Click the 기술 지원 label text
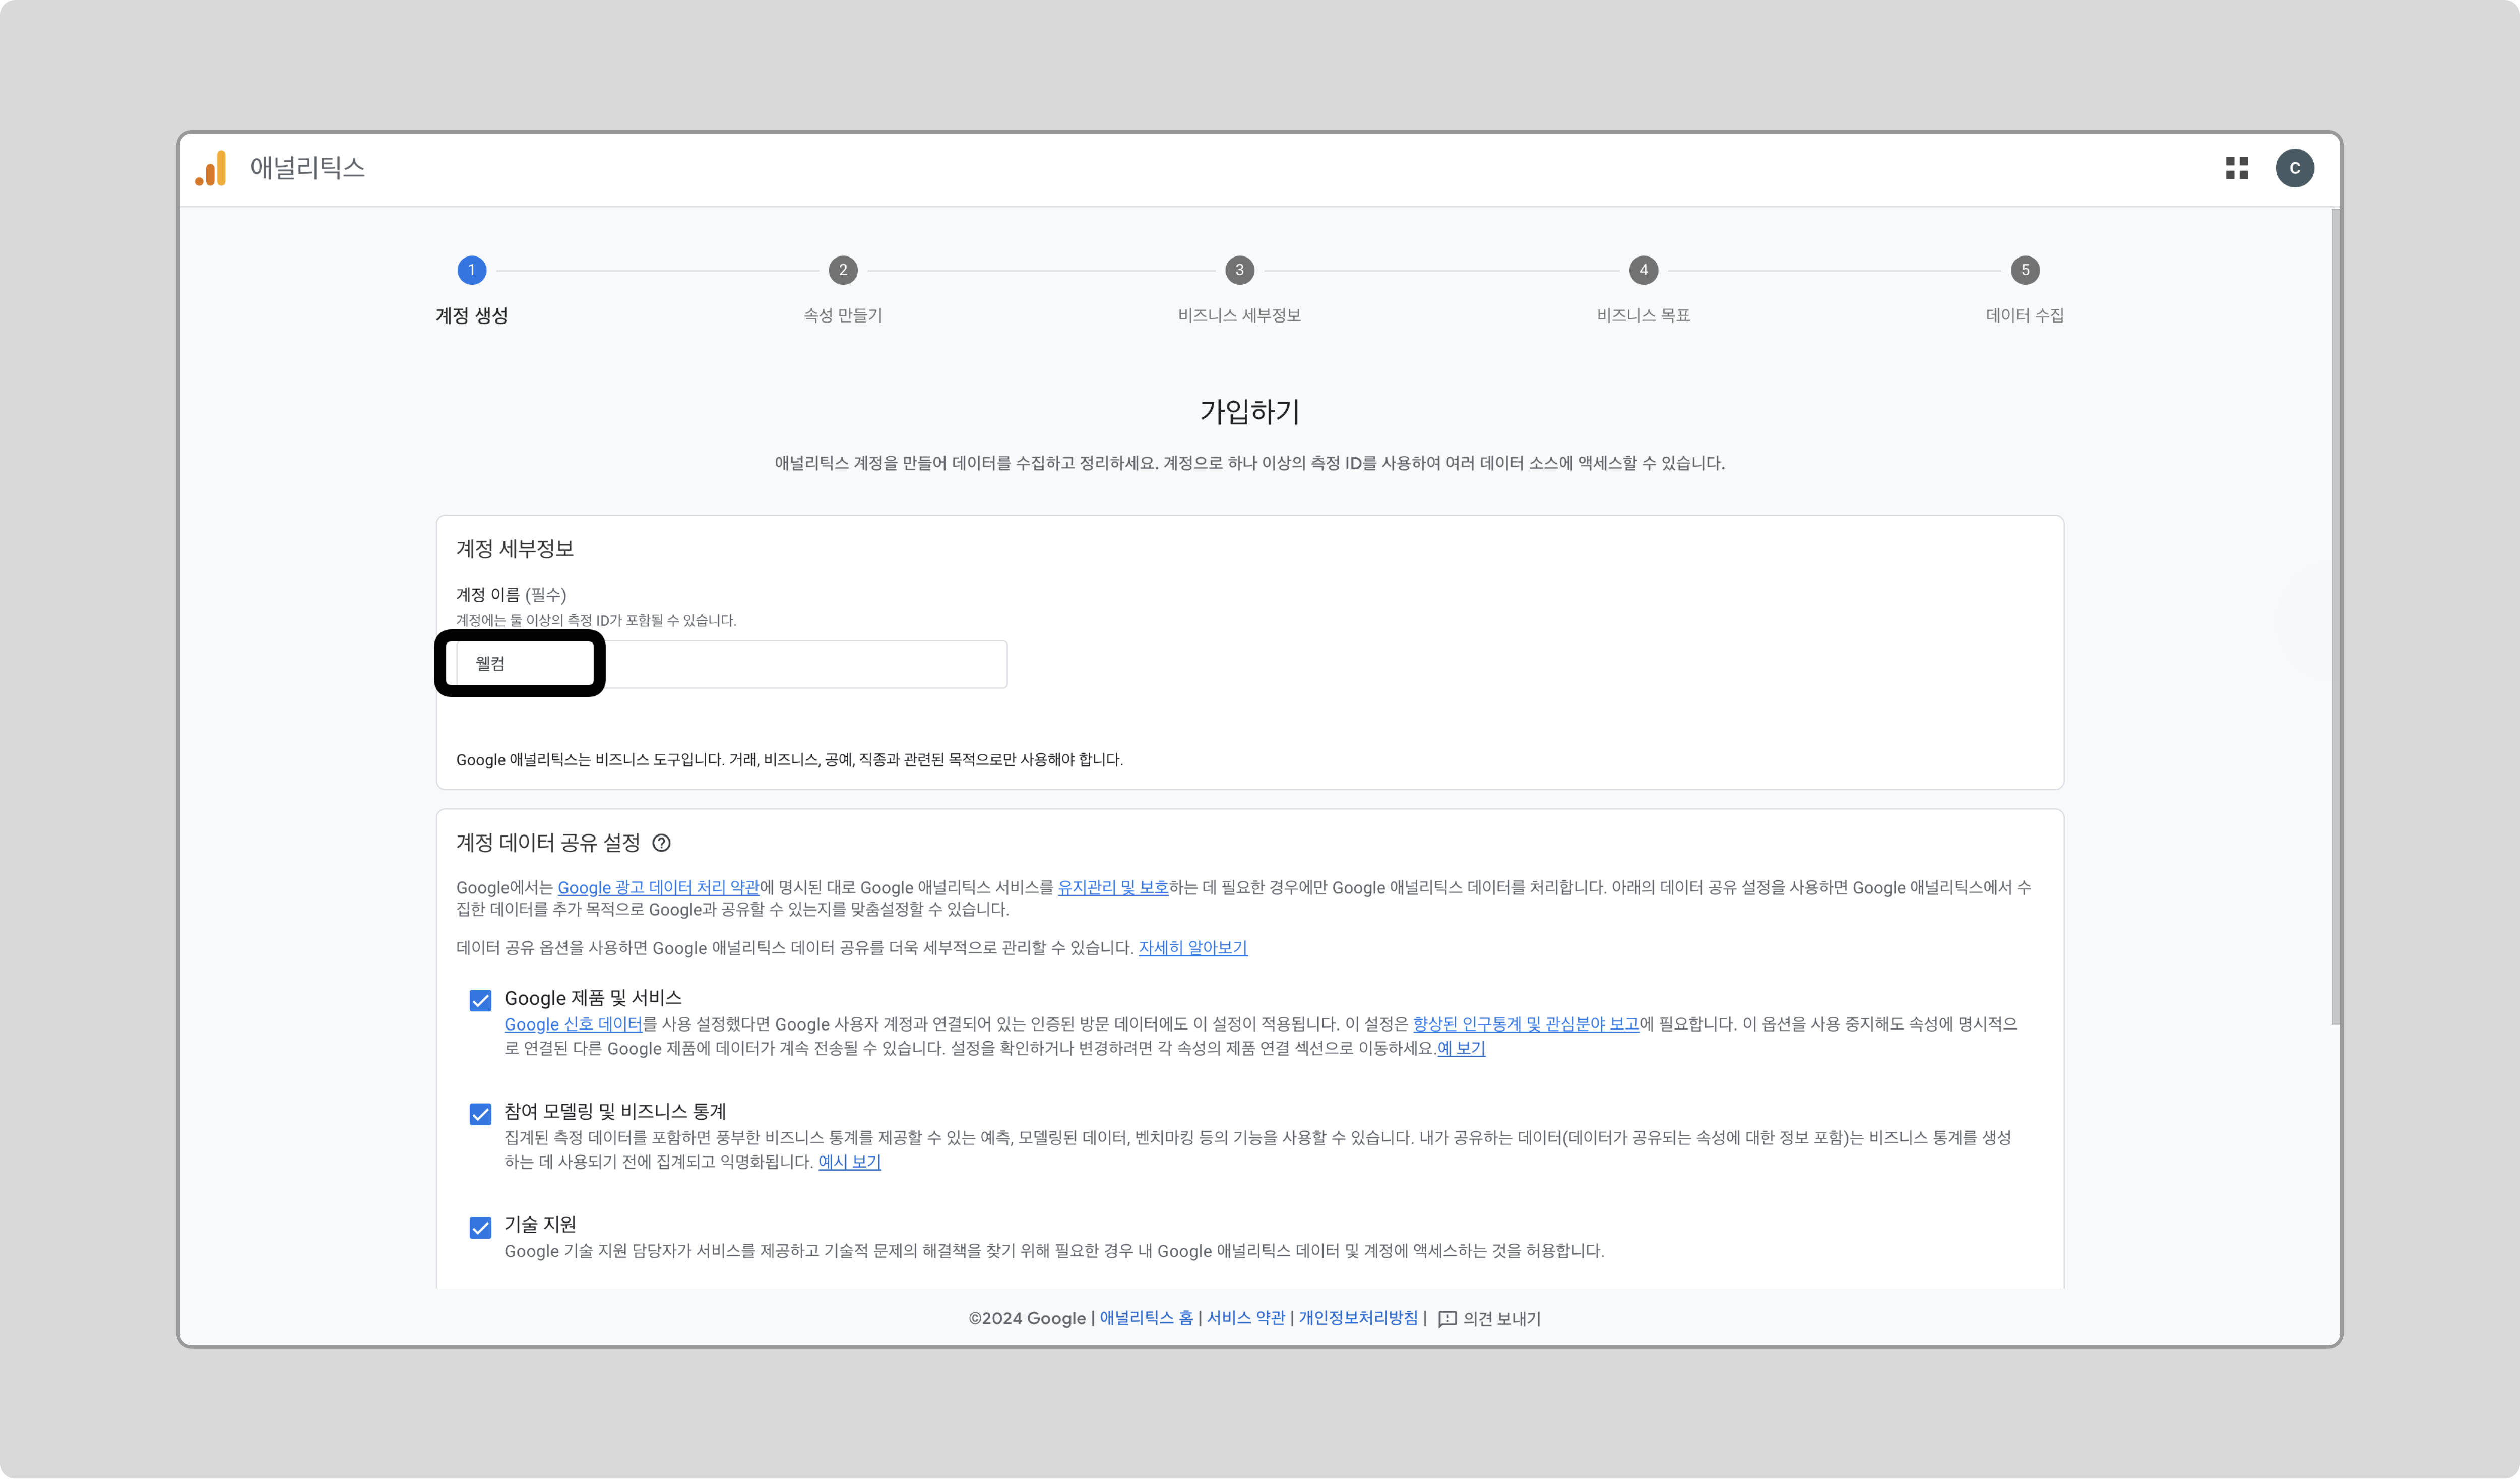Viewport: 2520px width, 1479px height. (540, 1225)
